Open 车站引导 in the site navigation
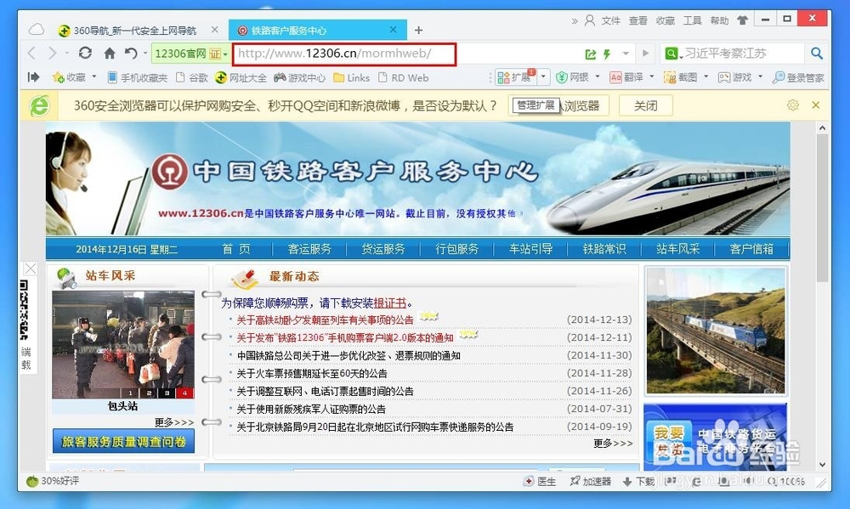 pyautogui.click(x=530, y=249)
